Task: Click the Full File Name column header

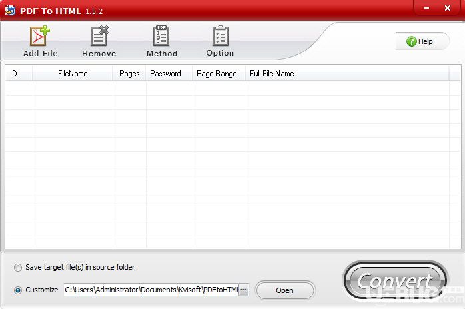Action: pyautogui.click(x=347, y=73)
